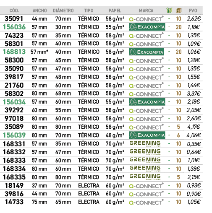Screen dimensions: 212x213
Task: Click the Exacompta logo for code 156036
Action: pyautogui.click(x=147, y=27)
